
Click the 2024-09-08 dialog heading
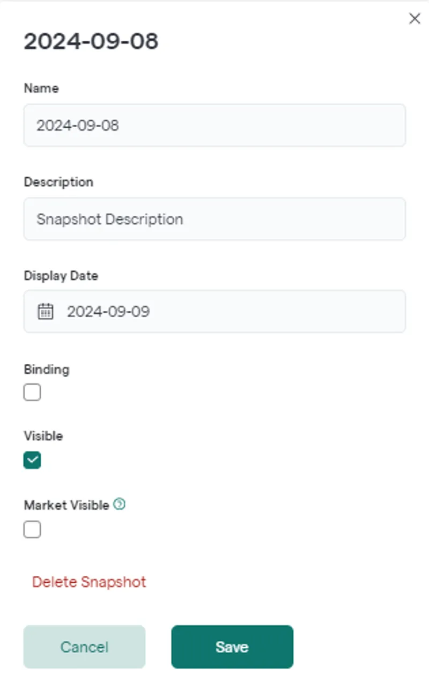(91, 42)
